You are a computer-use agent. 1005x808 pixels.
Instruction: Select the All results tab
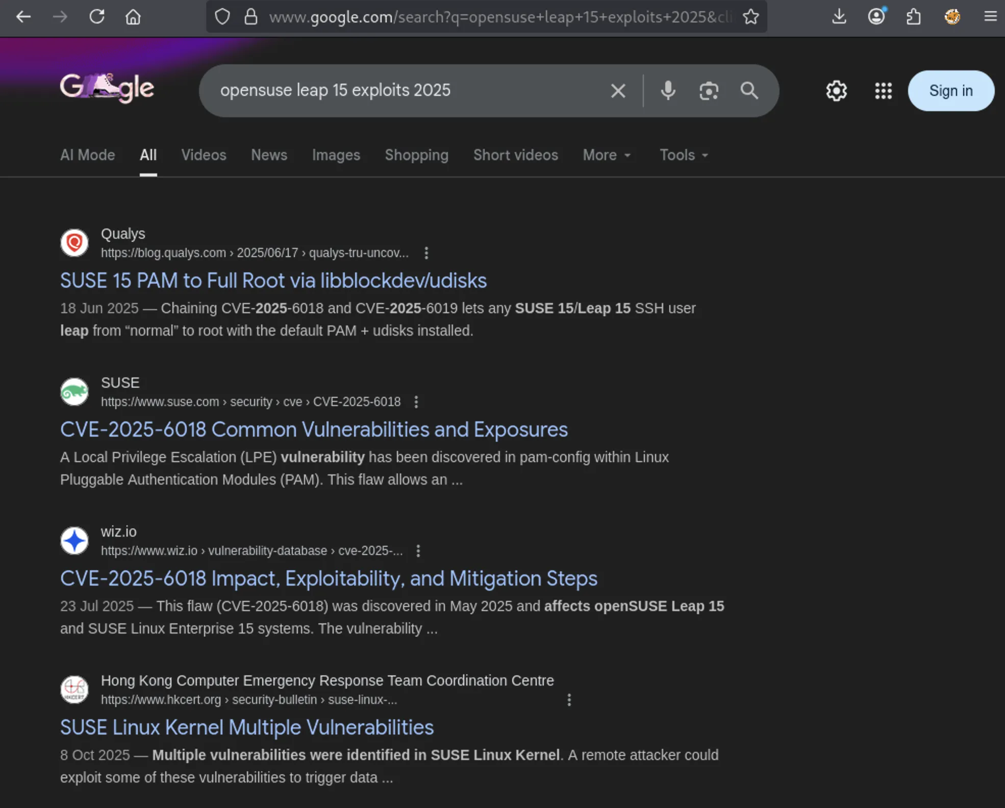148,155
